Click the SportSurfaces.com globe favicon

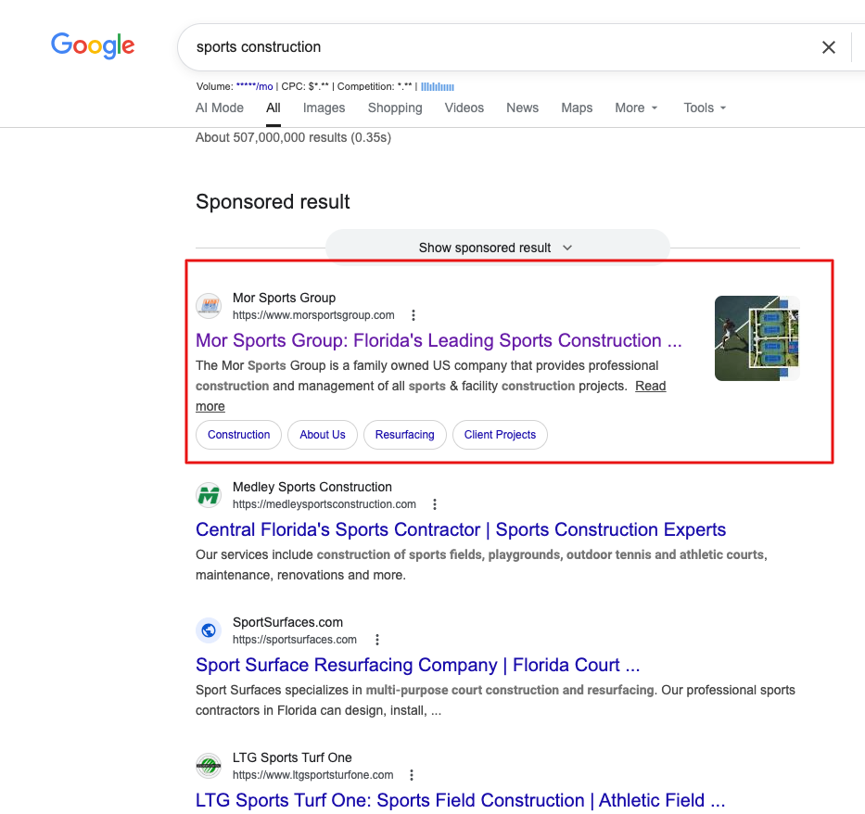coord(210,630)
